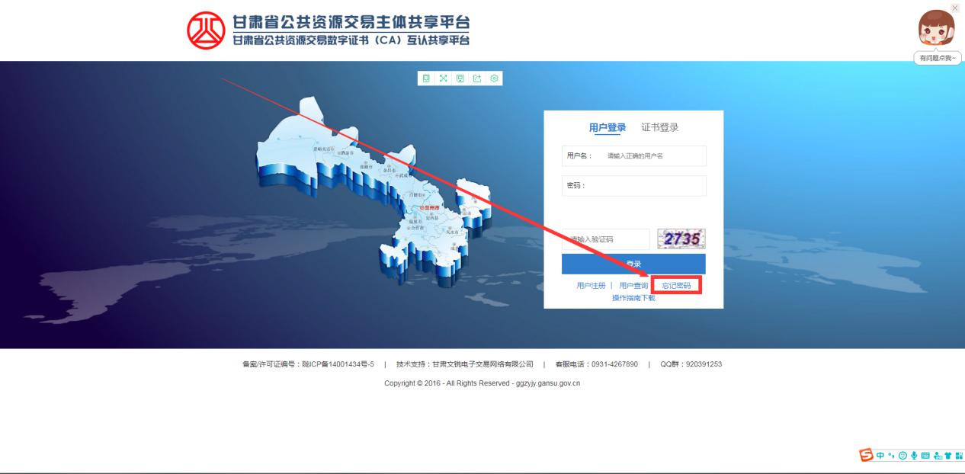Click the save-screen icon in floating toolbar
Viewport: 965px width, 474px height.
[460, 78]
